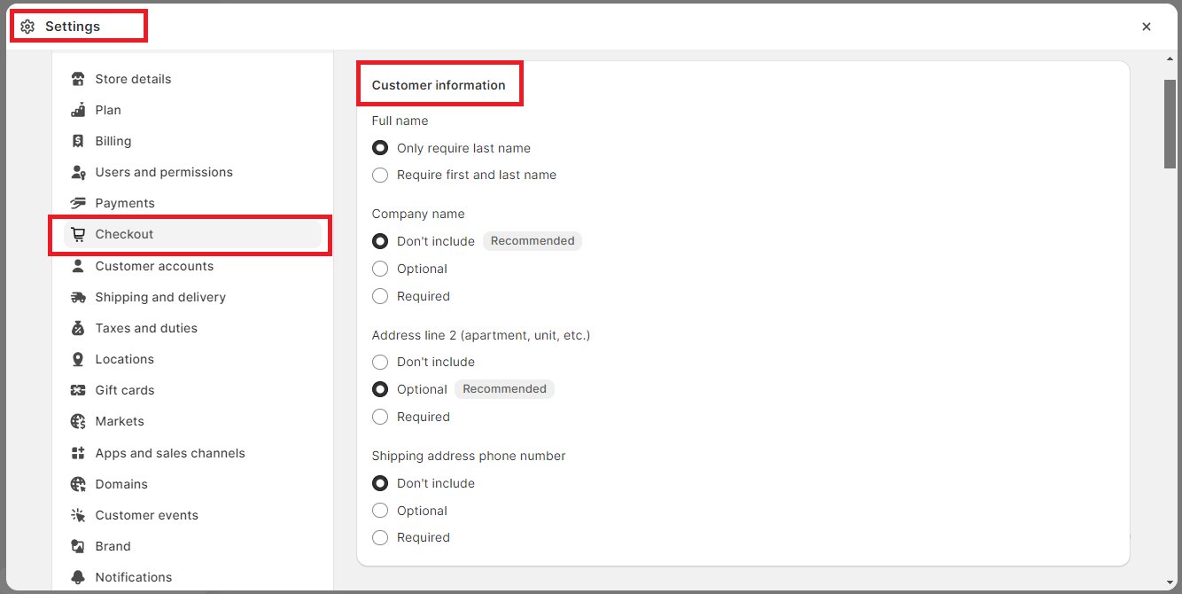1182x594 pixels.
Task: Set Company name to Optional
Action: point(380,268)
